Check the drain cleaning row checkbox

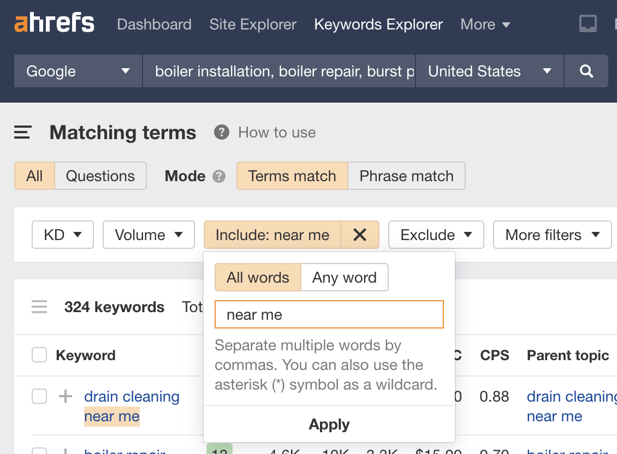click(x=39, y=396)
